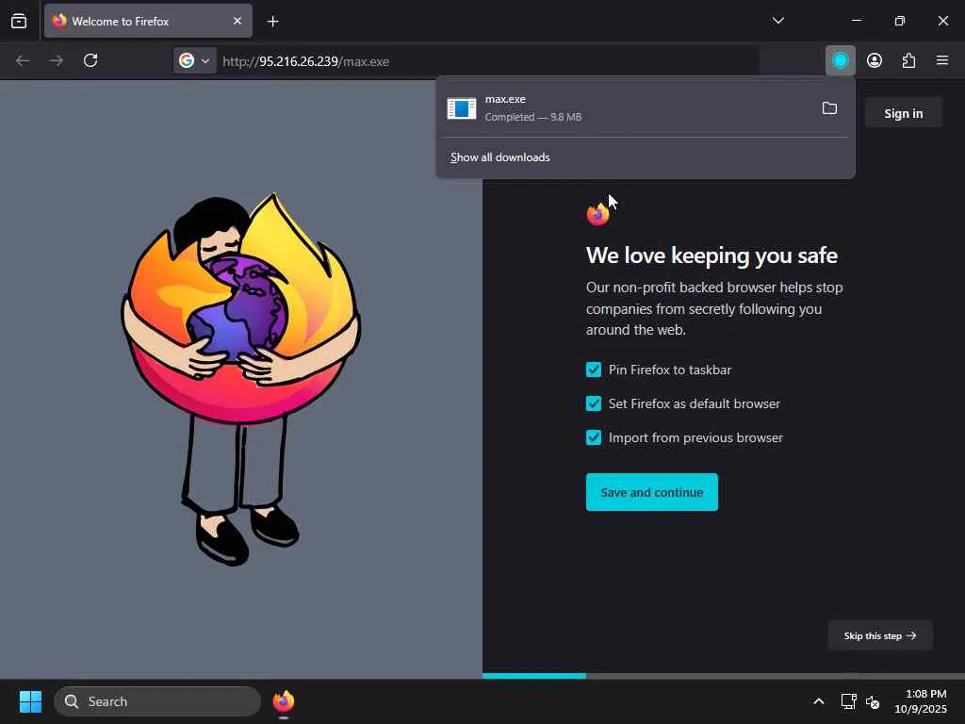Reload the current page
The width and height of the screenshot is (965, 724).
click(x=90, y=60)
